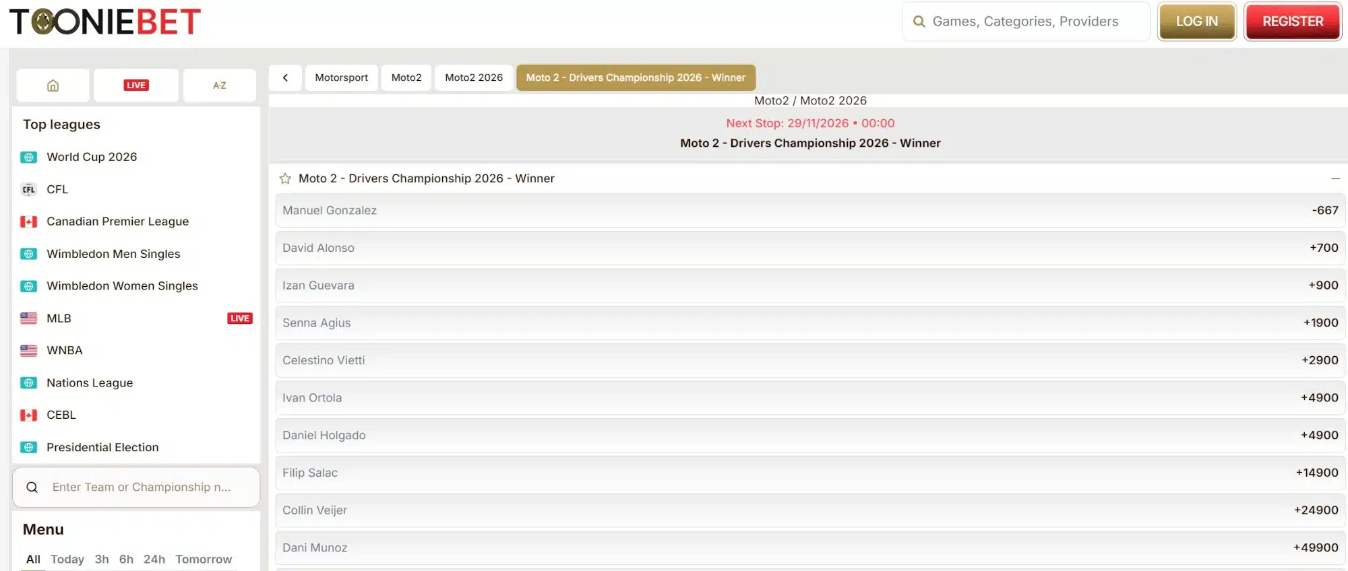Click the CEBL Canadian flag icon
Image resolution: width=1348 pixels, height=571 pixels.
(28, 415)
